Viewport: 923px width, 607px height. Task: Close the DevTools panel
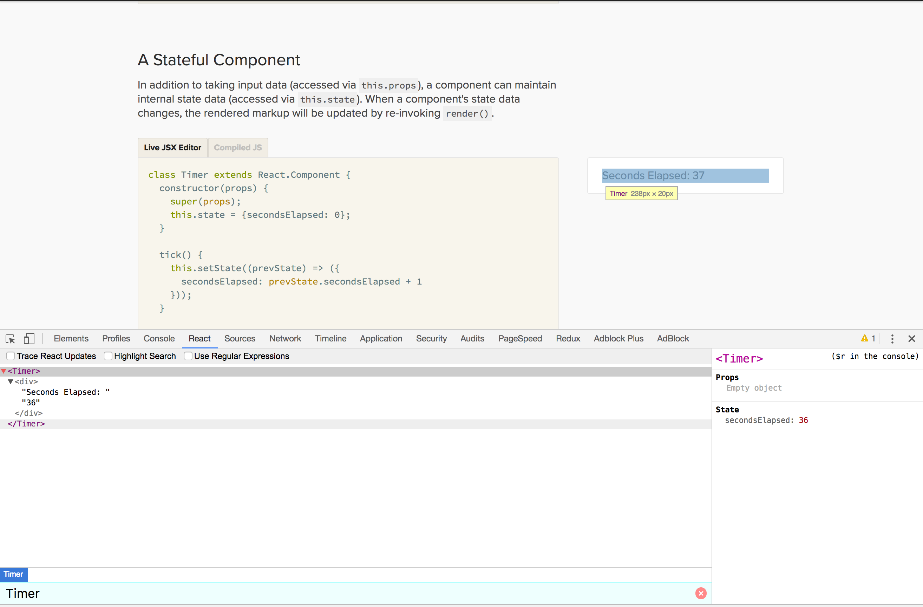click(912, 339)
